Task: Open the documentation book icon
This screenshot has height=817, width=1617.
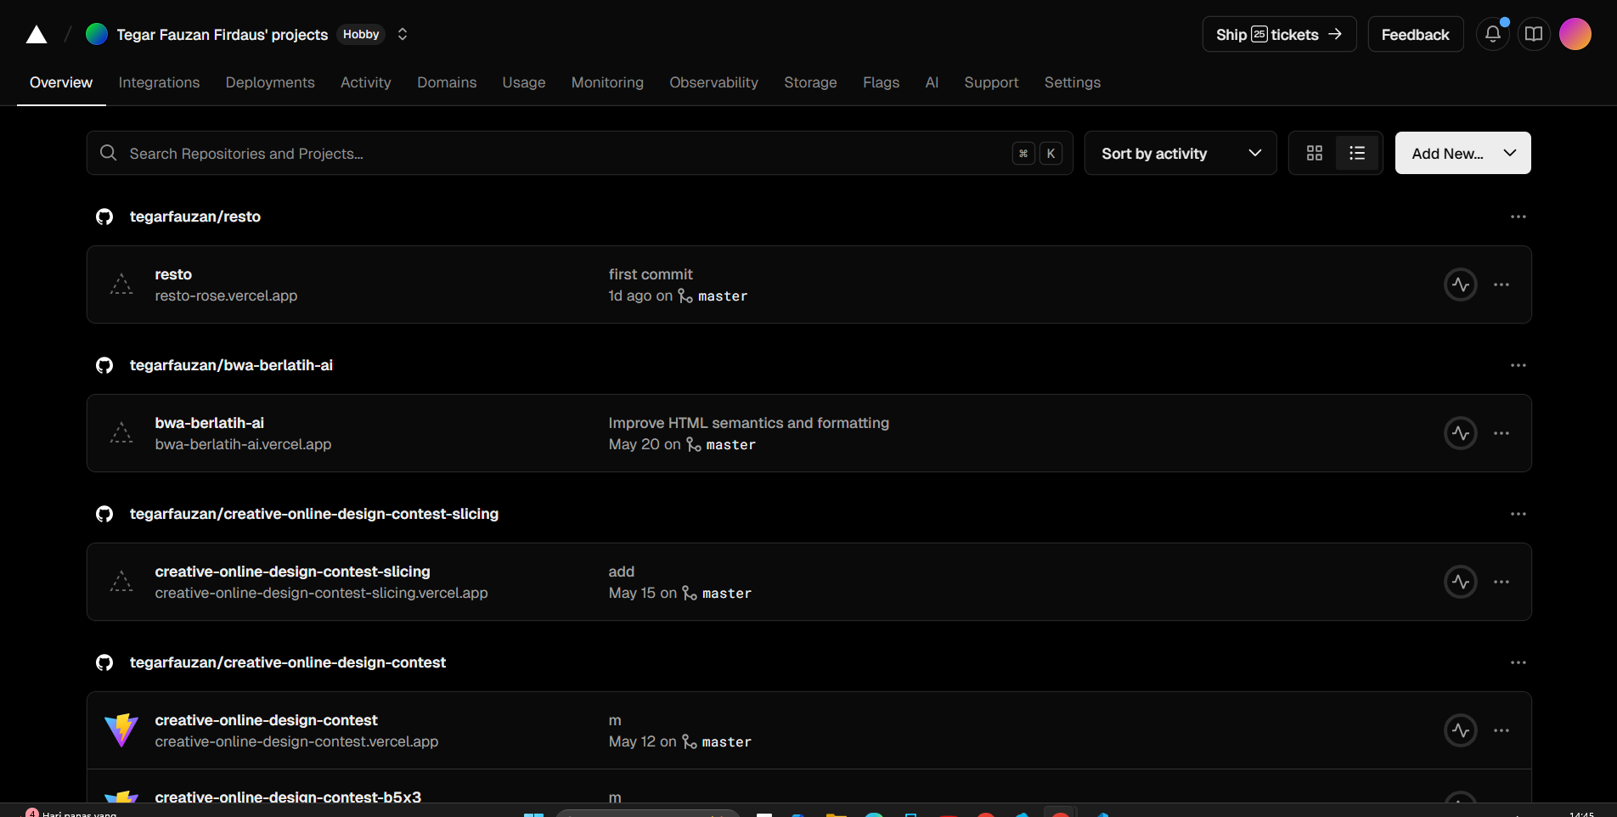Action: point(1534,34)
